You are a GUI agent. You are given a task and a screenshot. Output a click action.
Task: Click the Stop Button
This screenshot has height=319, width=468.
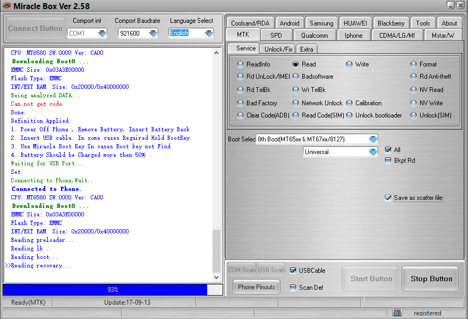pyautogui.click(x=430, y=279)
